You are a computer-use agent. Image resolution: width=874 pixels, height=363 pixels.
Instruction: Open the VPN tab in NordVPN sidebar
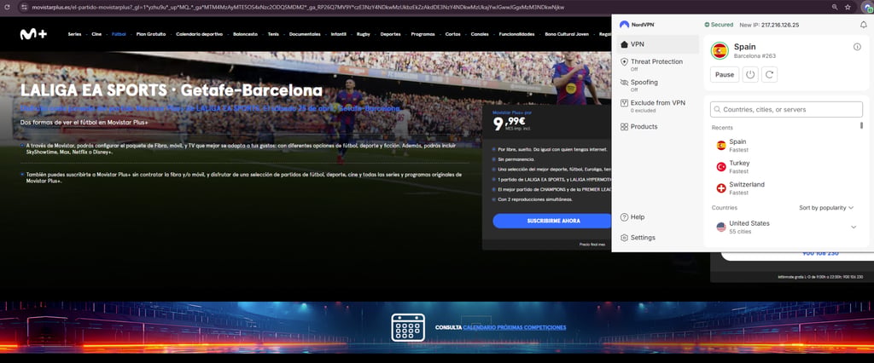point(658,44)
